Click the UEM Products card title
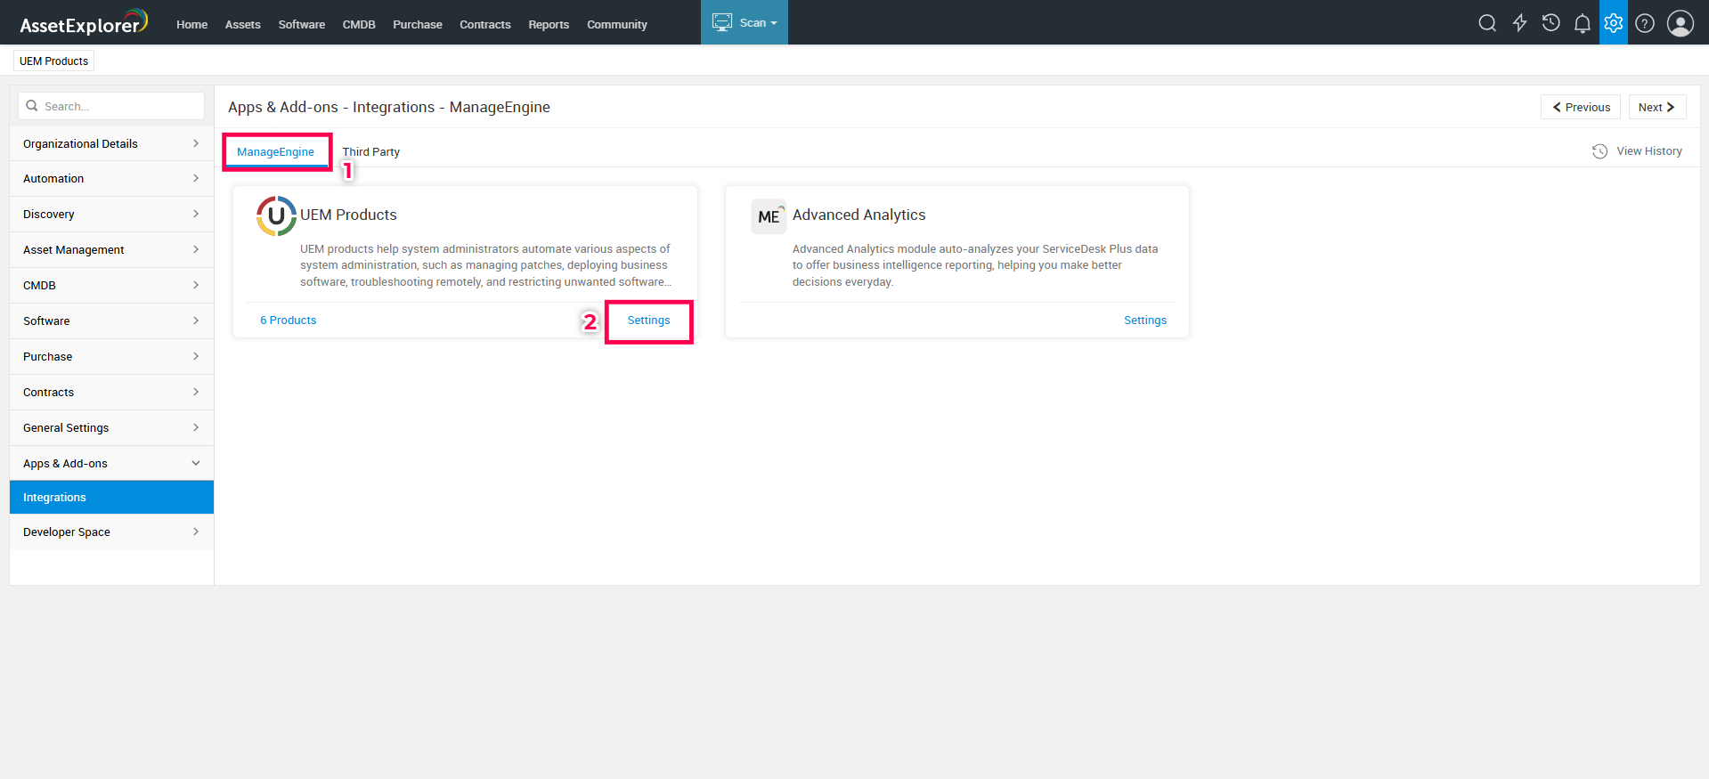This screenshot has height=779, width=1709. click(x=348, y=215)
